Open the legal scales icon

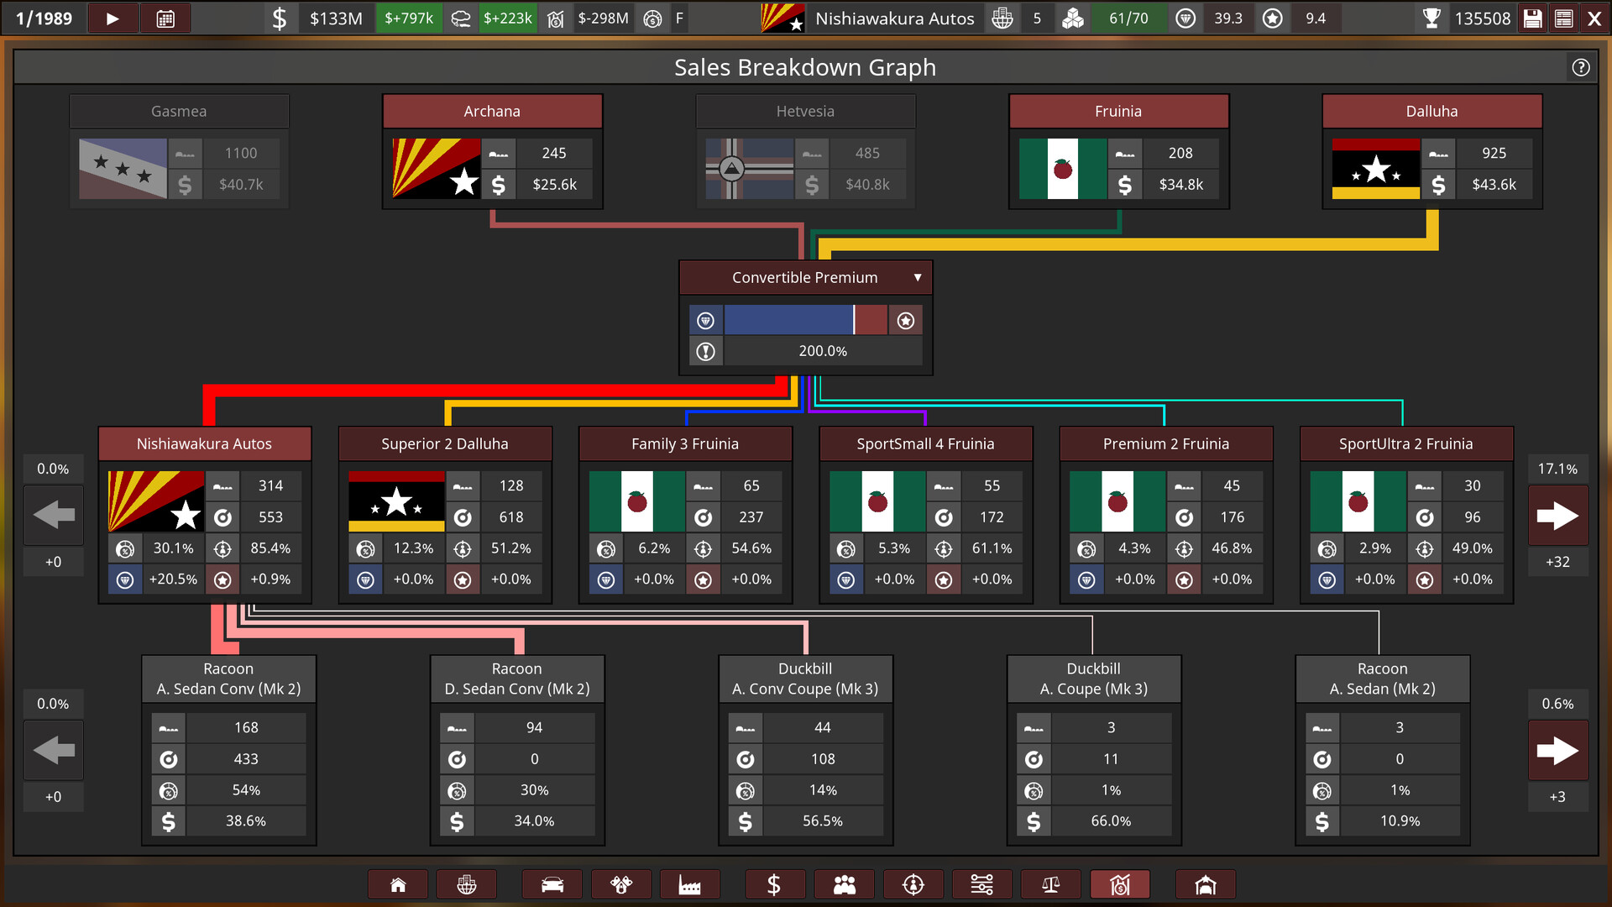pyautogui.click(x=1050, y=883)
